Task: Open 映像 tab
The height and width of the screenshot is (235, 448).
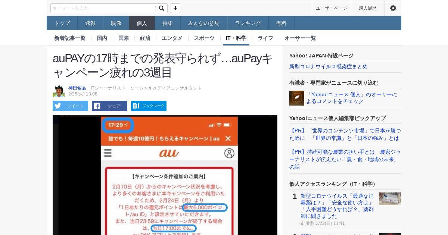Action: (x=116, y=23)
